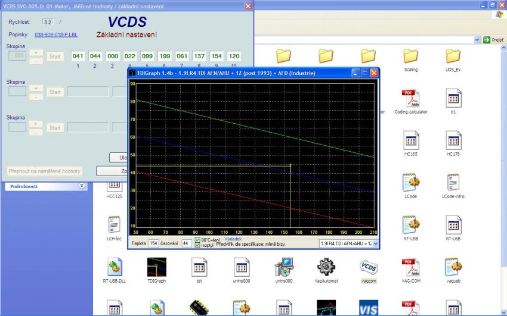Viewport: 507px width, 316px height.
Task: Click value box 8 showing 137
Action: pos(199,56)
